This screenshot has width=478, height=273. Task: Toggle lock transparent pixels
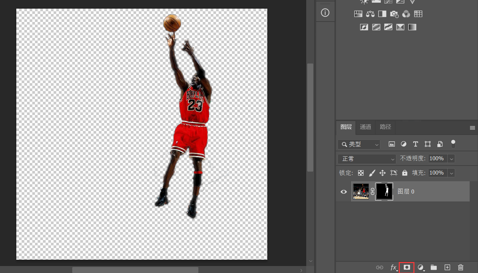pyautogui.click(x=361, y=173)
